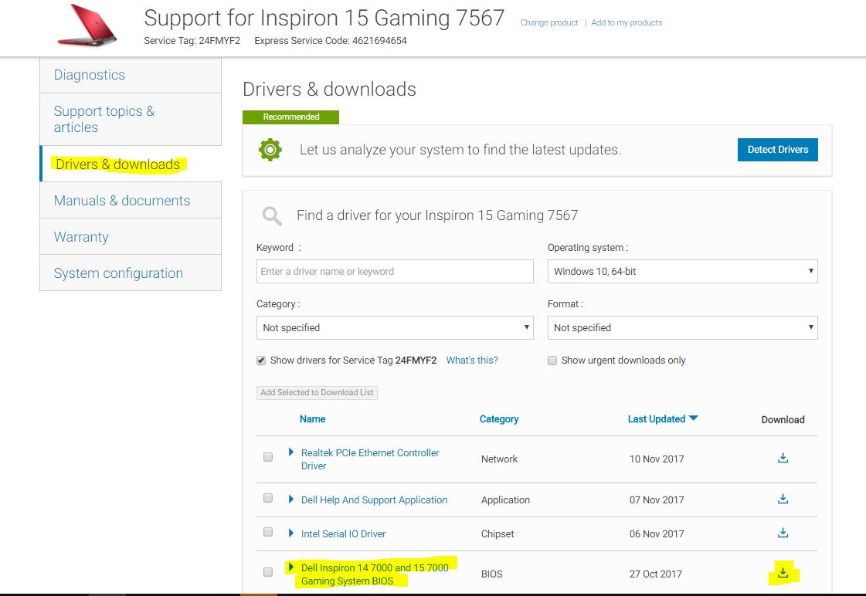Screen dimensions: 866x596
Task: Click the green gear analyze icon
Action: [270, 150]
